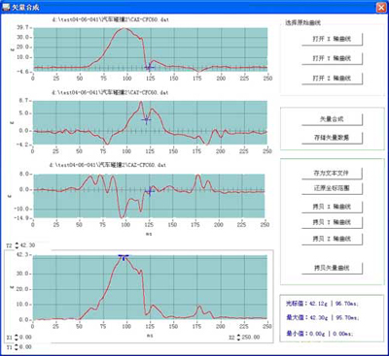Viewport: 389px width, 356px height.
Task: Copy the Z axis curve (拷贝 Z 轴曲线)
Action: point(332,239)
